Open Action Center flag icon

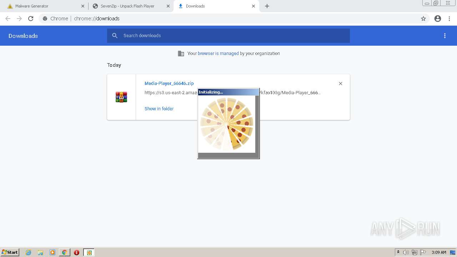423,252
